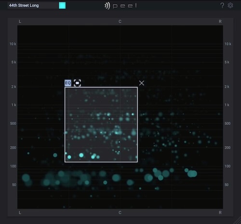
Task: Click the focus-selection bracket icon
Action: coord(77,83)
